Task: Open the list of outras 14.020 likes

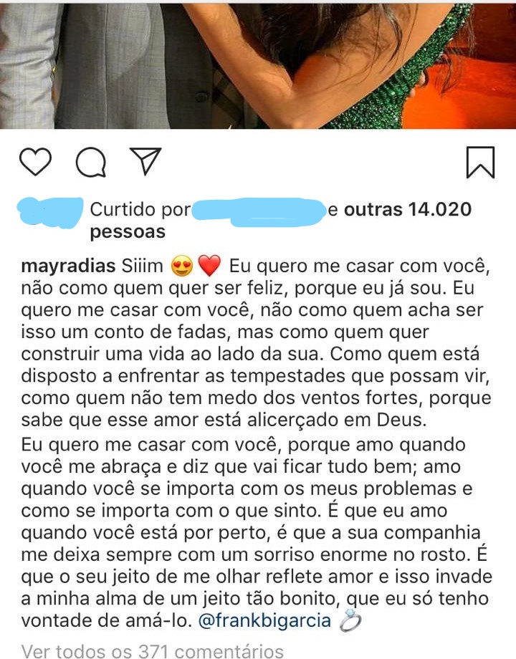Action: coord(408,209)
